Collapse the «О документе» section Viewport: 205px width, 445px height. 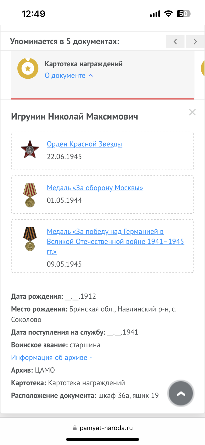[69, 76]
